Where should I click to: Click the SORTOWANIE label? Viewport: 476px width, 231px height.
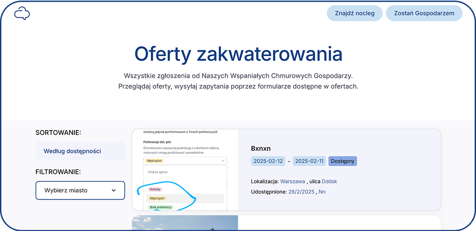coord(59,133)
